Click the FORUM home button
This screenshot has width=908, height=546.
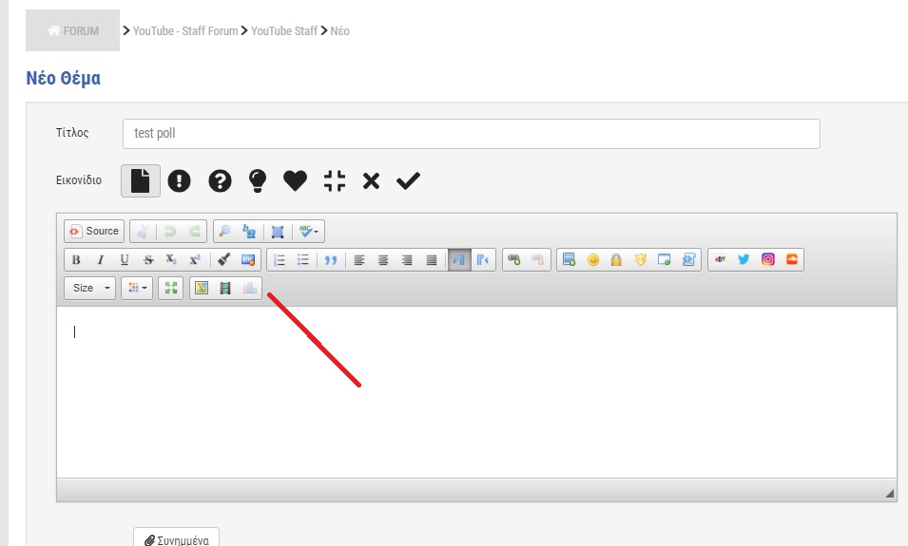pos(73,30)
